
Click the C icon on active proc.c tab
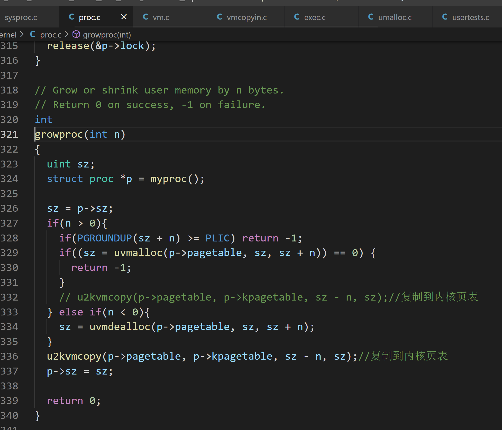(x=71, y=17)
